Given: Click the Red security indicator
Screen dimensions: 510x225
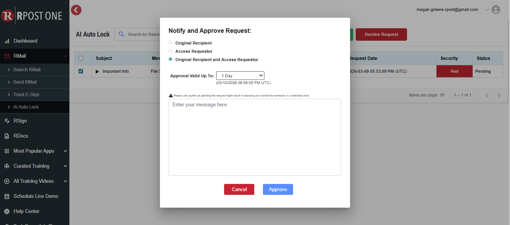Looking at the screenshot, I should [x=454, y=71].
